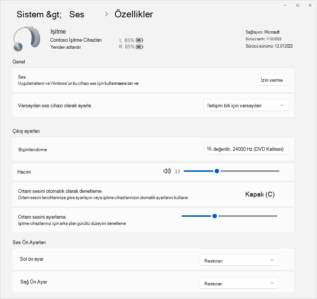The width and height of the screenshot is (317, 299).
Task: Click the Özellikler page title
Action: pyautogui.click(x=134, y=14)
